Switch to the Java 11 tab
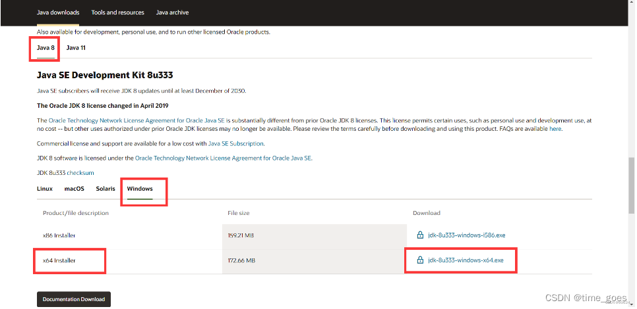637x309 pixels. [76, 48]
